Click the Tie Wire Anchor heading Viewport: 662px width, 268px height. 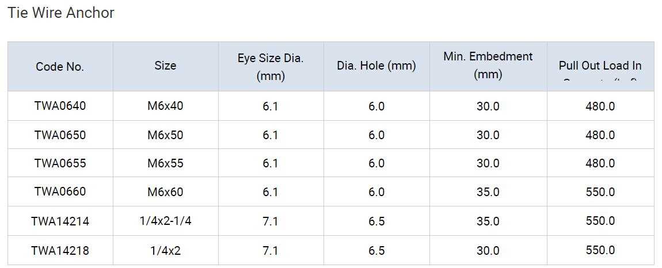pyautogui.click(x=61, y=13)
